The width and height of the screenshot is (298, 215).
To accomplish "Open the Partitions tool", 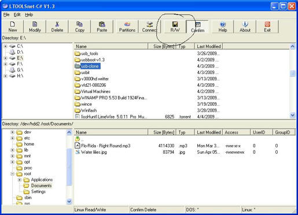I will tap(127, 27).
